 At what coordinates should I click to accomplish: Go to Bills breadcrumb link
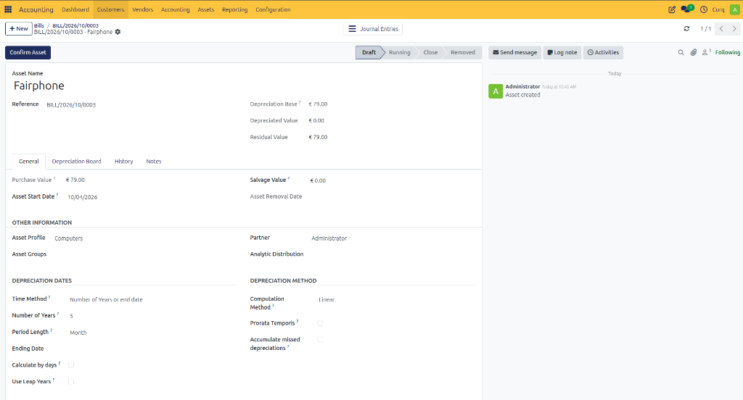(39, 25)
